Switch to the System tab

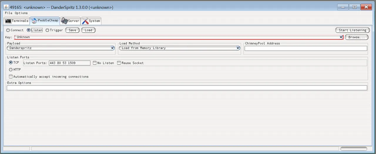[91, 21]
